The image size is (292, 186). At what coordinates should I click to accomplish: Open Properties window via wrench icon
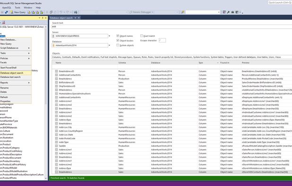(229, 12)
